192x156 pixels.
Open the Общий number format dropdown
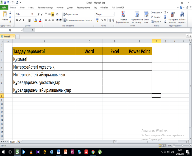(x=113, y=14)
